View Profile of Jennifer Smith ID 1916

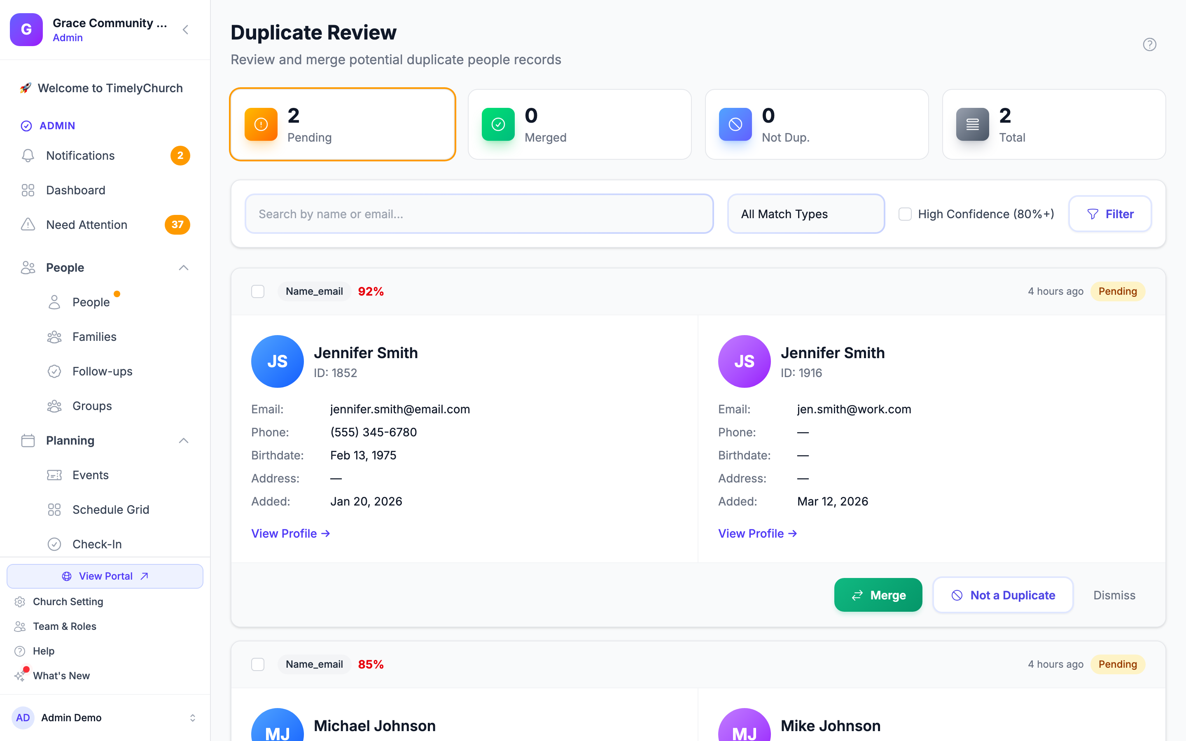tap(758, 533)
